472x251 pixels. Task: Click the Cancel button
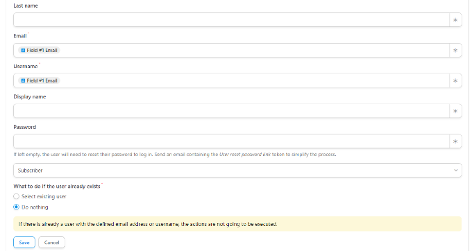point(51,243)
